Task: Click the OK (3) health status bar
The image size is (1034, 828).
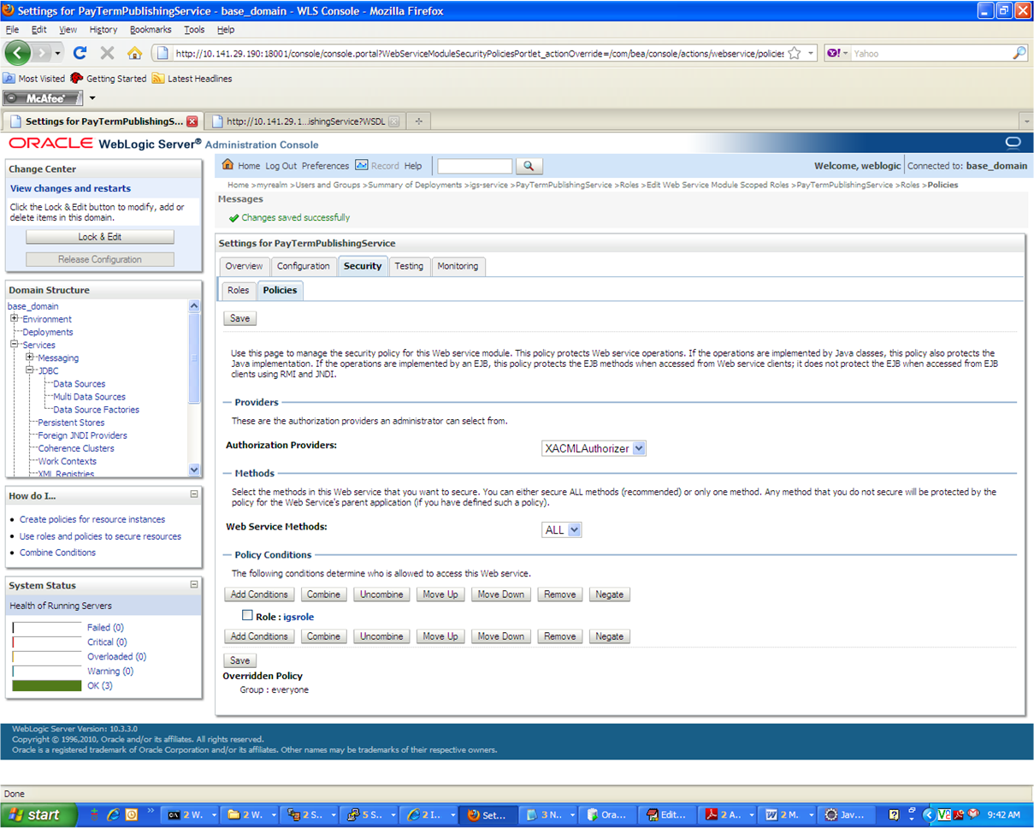Action: [47, 685]
